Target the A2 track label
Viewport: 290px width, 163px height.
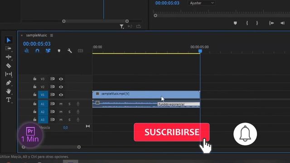pyautogui.click(x=43, y=112)
